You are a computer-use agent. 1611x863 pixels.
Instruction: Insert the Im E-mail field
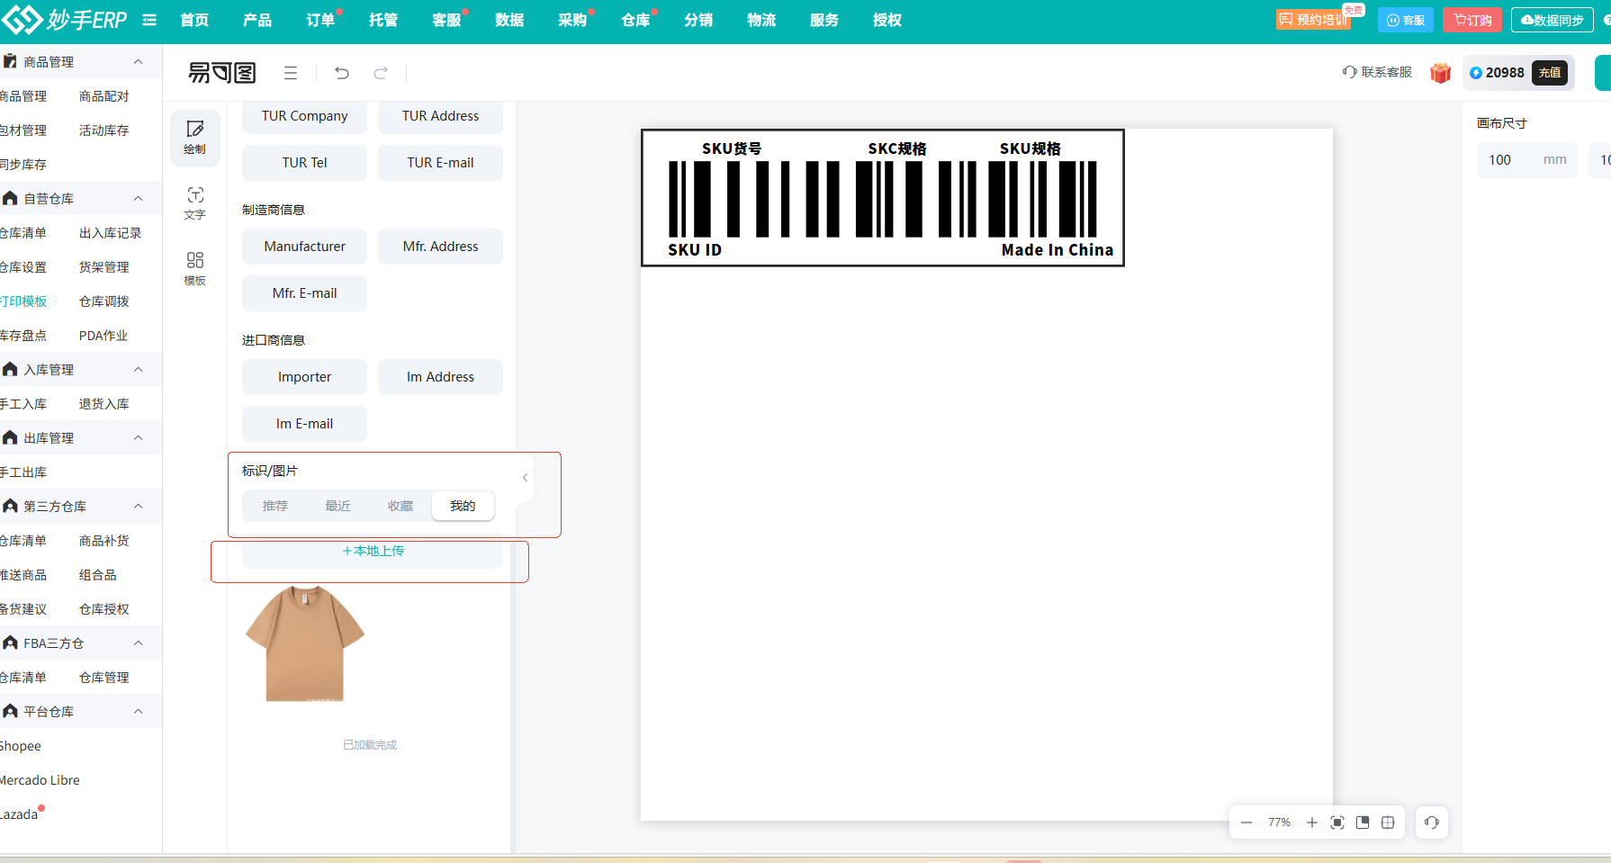pyautogui.click(x=304, y=424)
